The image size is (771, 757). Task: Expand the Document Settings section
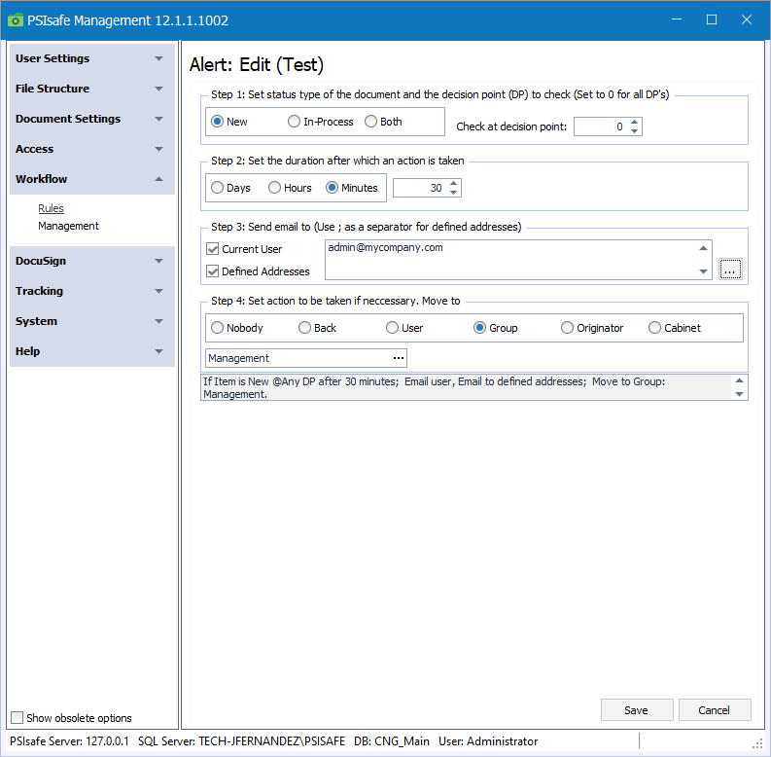pos(92,119)
